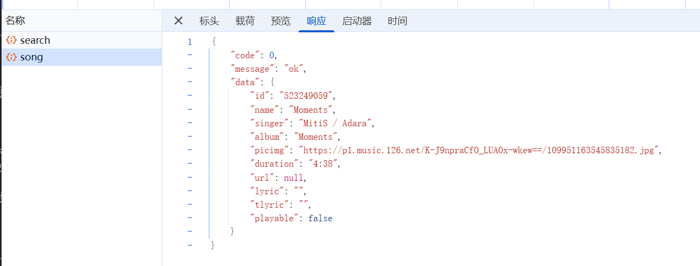Open the 预览 tab

281,22
